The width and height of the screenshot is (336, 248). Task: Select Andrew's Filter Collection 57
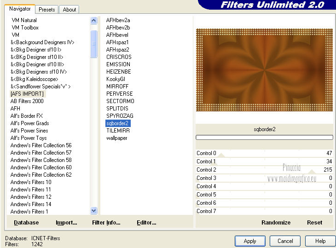pos(41,153)
